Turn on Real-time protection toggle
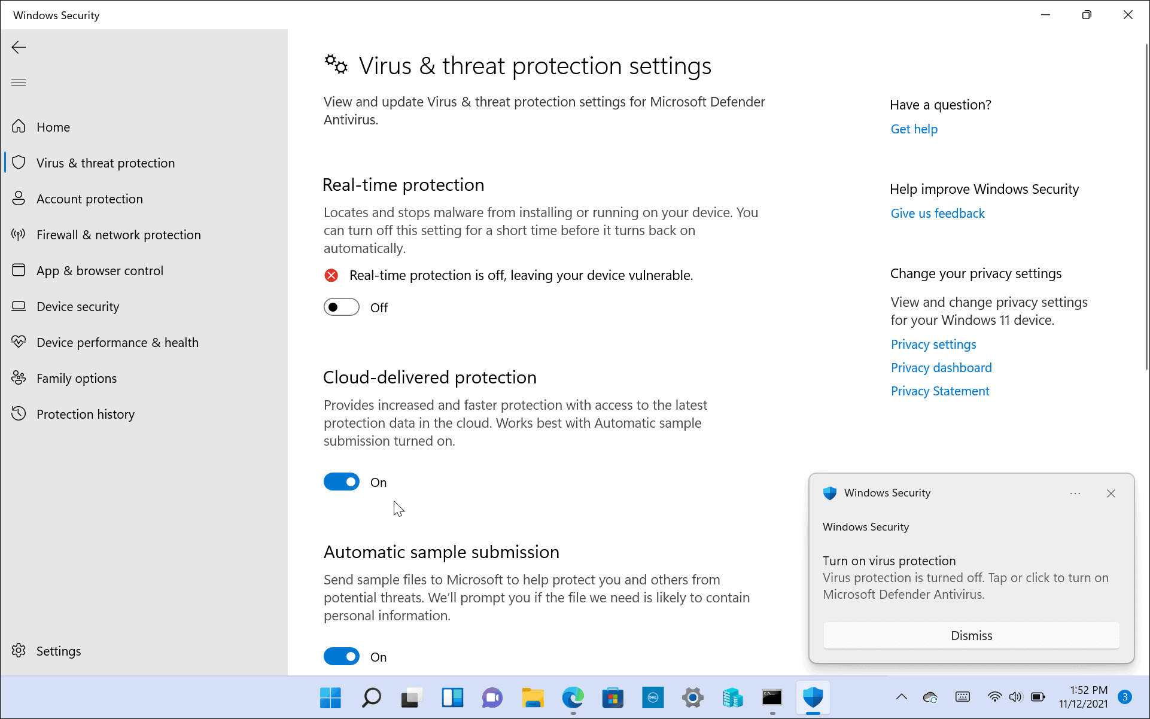1150x719 pixels. [342, 307]
